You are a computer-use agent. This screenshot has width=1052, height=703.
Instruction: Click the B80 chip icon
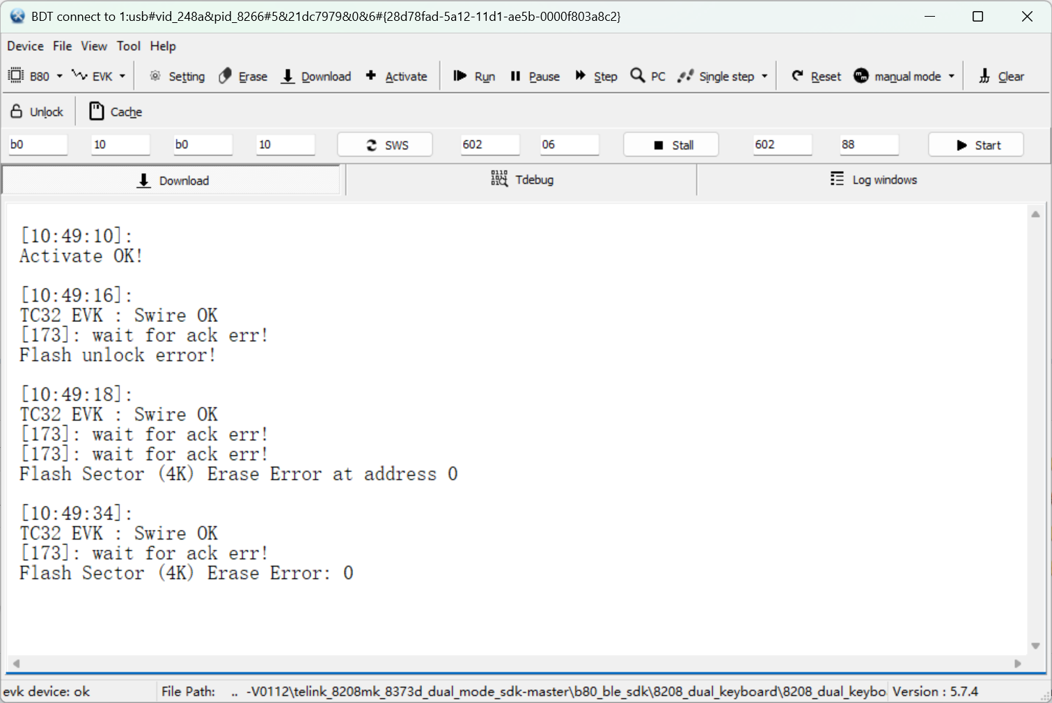pyautogui.click(x=15, y=76)
